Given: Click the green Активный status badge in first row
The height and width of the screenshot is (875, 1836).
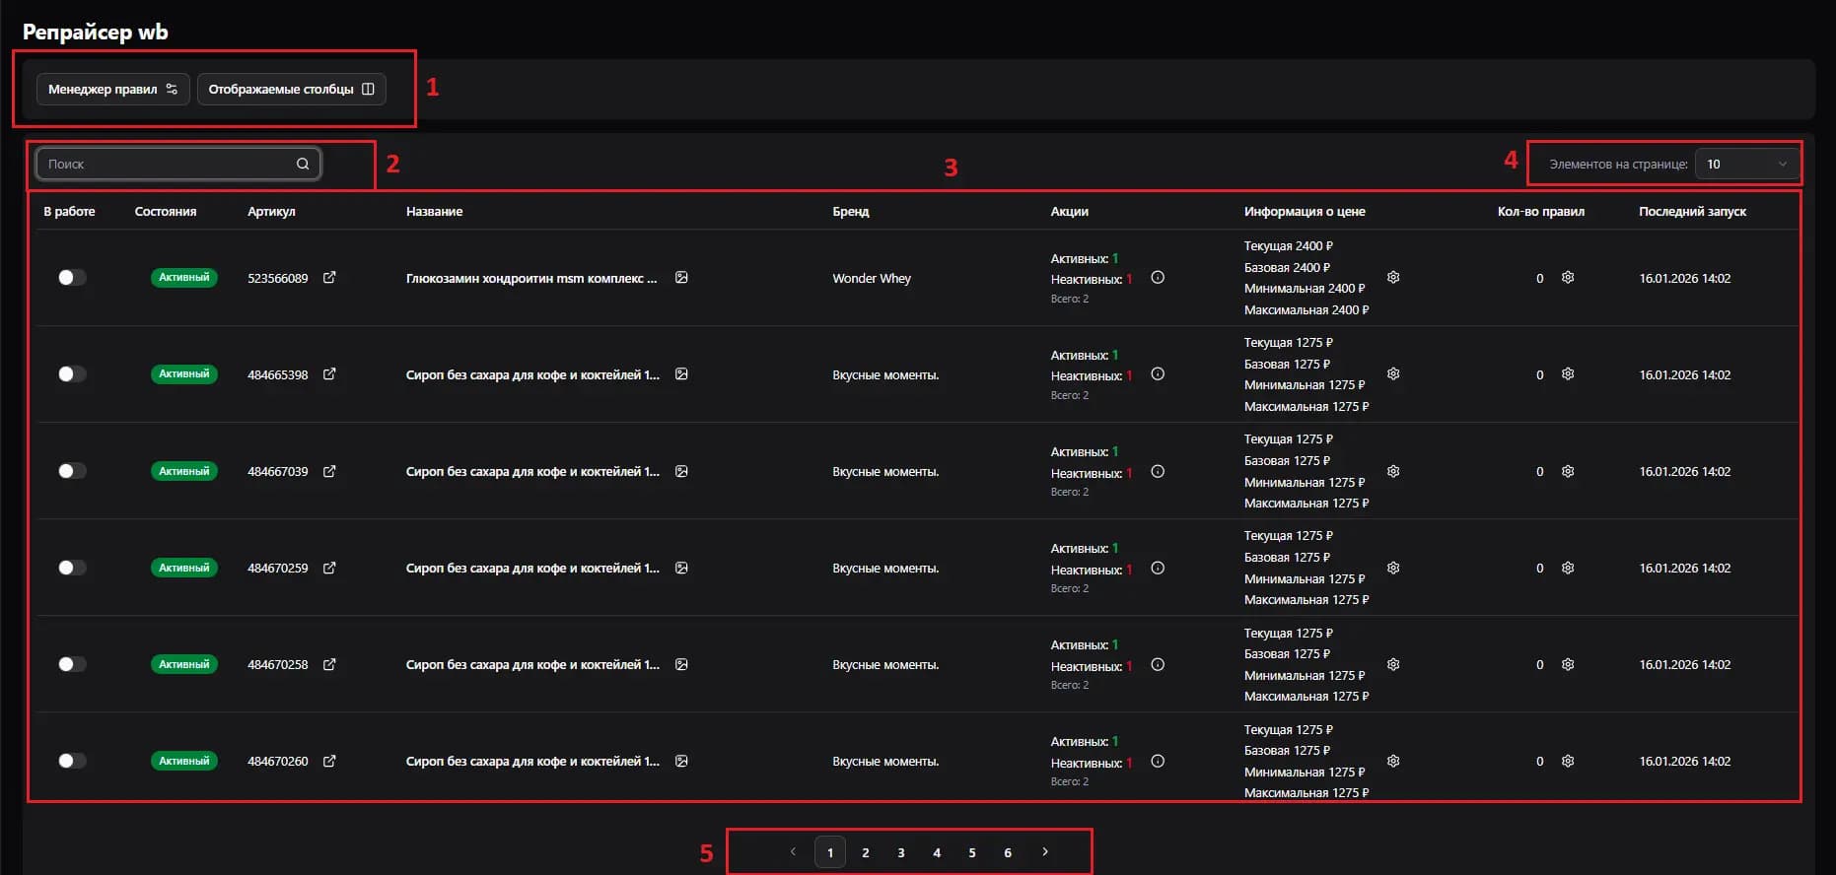Looking at the screenshot, I should pos(184,278).
